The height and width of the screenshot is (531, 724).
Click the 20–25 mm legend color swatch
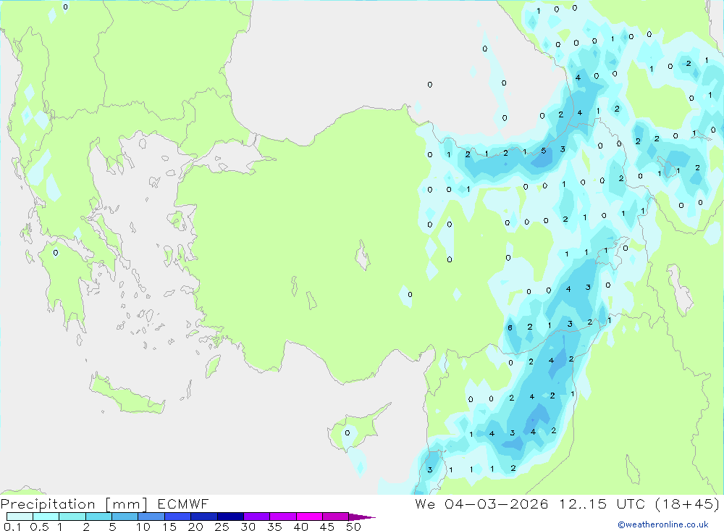point(204,517)
